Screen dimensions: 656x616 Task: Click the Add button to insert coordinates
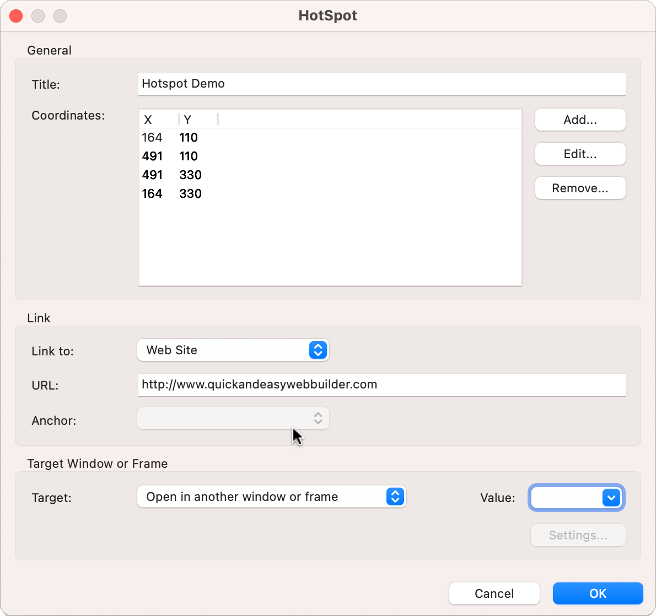click(580, 120)
